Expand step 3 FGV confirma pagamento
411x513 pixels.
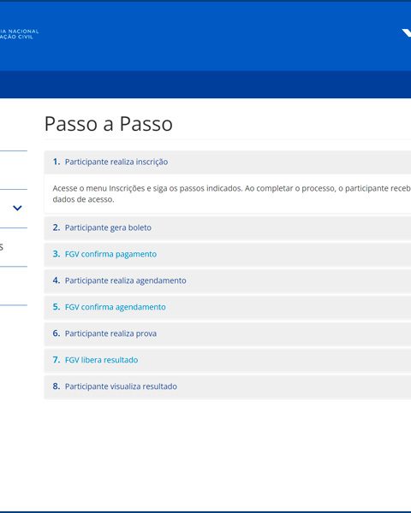pyautogui.click(x=228, y=254)
